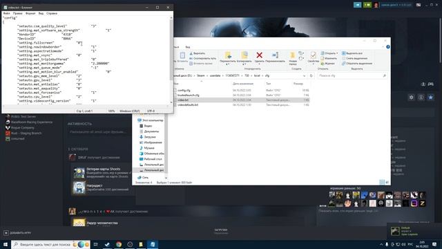Switch to Вид tab in Explorer ribbon
Viewport: 442px width, 249px height.
click(x=188, y=47)
